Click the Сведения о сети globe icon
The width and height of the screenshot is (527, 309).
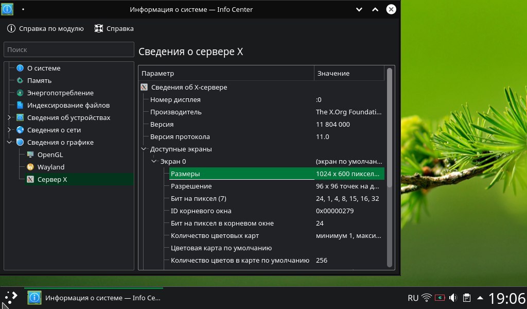(x=20, y=130)
